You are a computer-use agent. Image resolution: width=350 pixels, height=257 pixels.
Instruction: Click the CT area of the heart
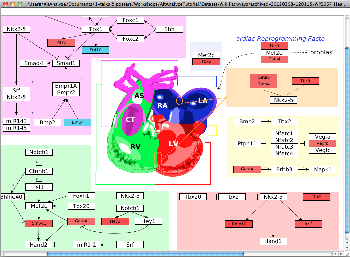130,119
